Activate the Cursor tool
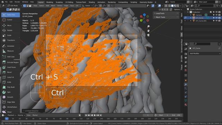The image size is (222, 125). pyautogui.click(x=10, y=20)
